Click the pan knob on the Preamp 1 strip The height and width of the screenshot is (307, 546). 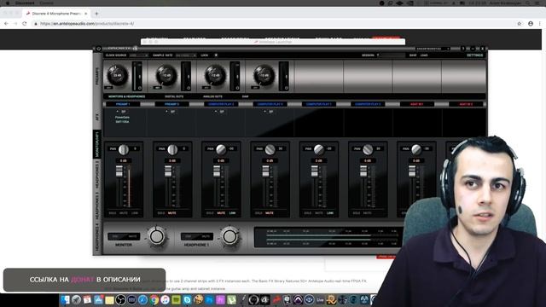[x=123, y=150]
